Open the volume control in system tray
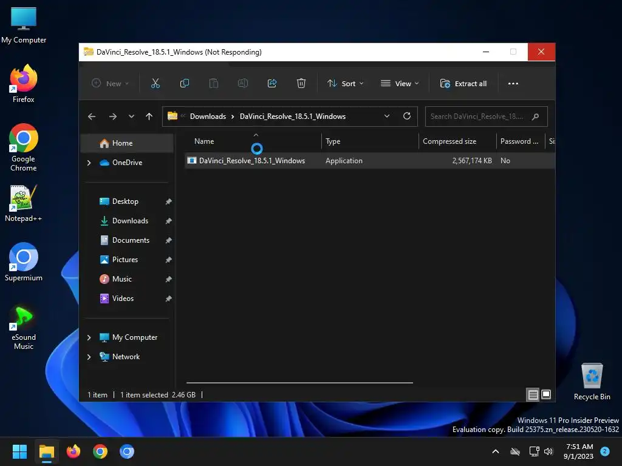The image size is (622, 466). [549, 451]
